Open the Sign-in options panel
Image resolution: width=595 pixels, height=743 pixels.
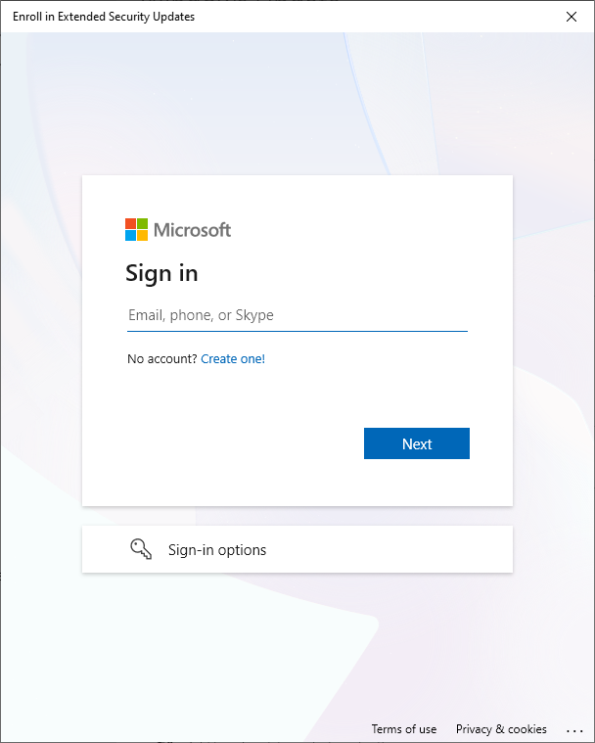[297, 549]
